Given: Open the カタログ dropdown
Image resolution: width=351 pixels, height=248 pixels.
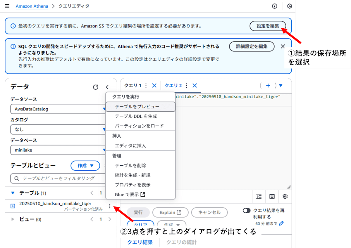Looking at the screenshot, I should pyautogui.click(x=58, y=129).
